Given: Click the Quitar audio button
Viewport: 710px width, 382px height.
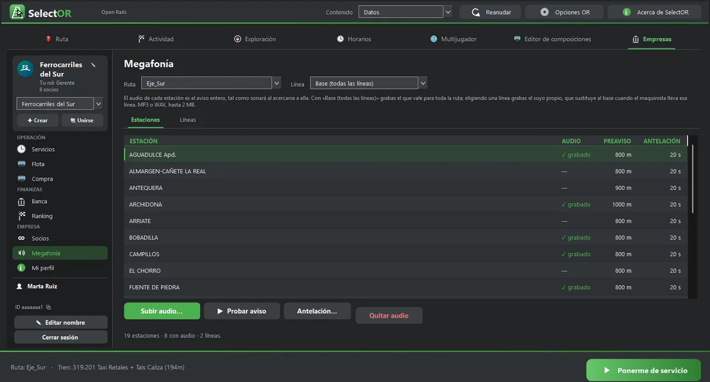Looking at the screenshot, I should (389, 315).
